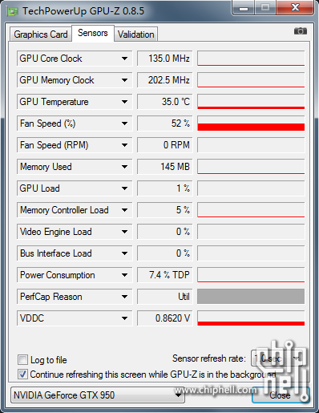Viewport: 319px width, 413px height.
Task: Click the 35.0 °C temperature value field
Action: pyautogui.click(x=165, y=102)
